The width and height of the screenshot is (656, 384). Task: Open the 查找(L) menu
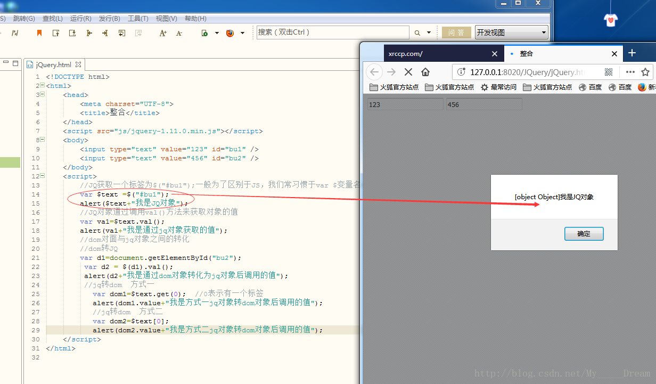click(x=53, y=18)
